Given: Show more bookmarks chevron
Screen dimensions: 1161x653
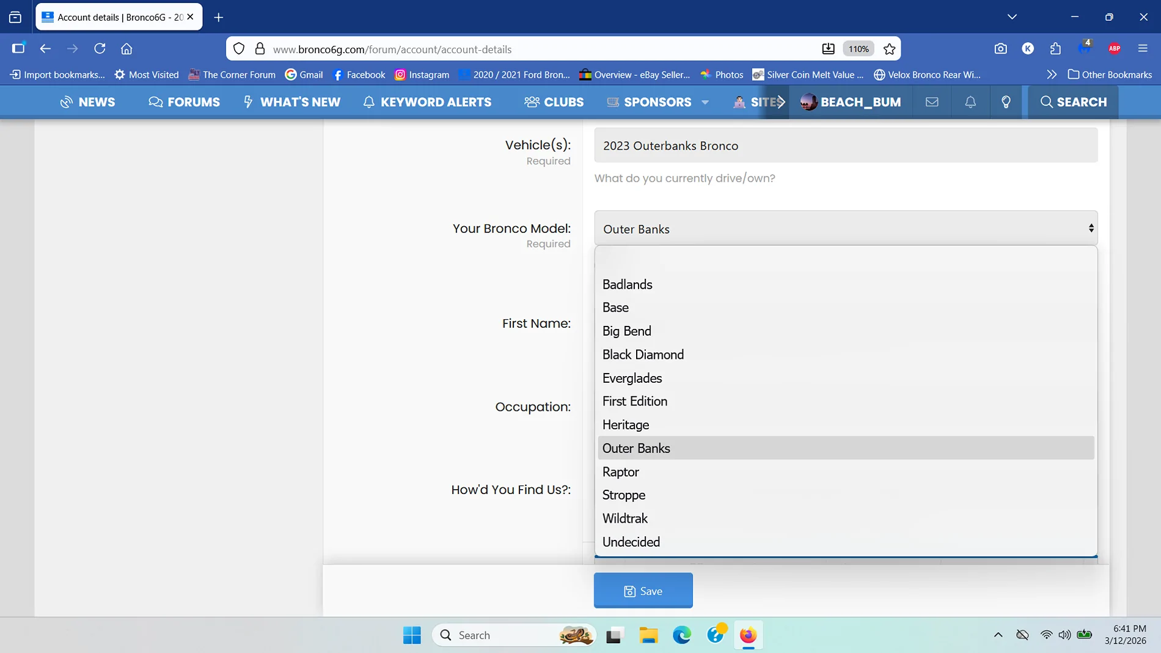Looking at the screenshot, I should coord(1052,75).
